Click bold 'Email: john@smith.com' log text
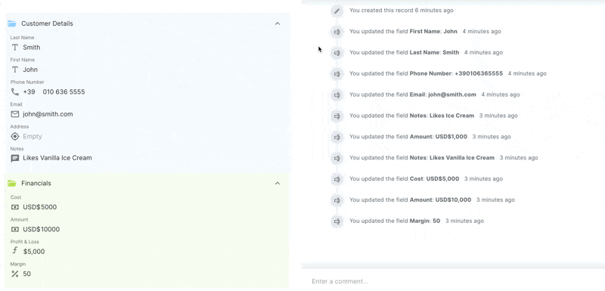Screen dimensions: 605x291 (x=442, y=94)
